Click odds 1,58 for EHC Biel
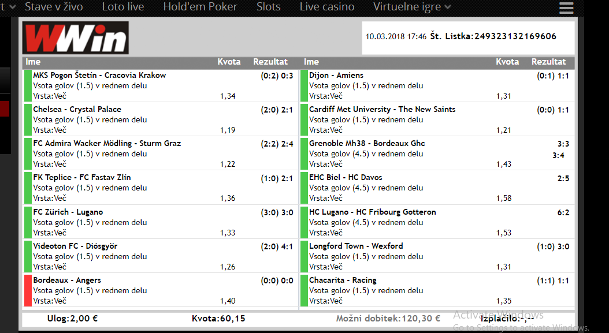The height and width of the screenshot is (333, 609). click(x=504, y=199)
